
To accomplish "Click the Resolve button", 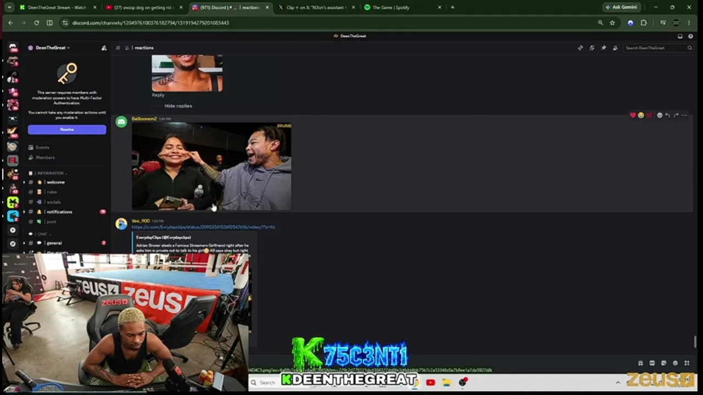I will [x=67, y=129].
